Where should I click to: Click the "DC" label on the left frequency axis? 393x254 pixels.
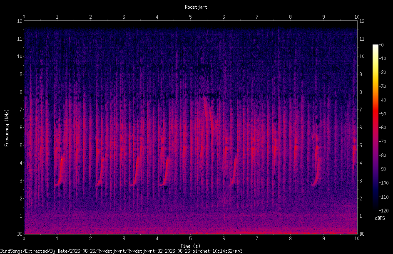(20, 234)
